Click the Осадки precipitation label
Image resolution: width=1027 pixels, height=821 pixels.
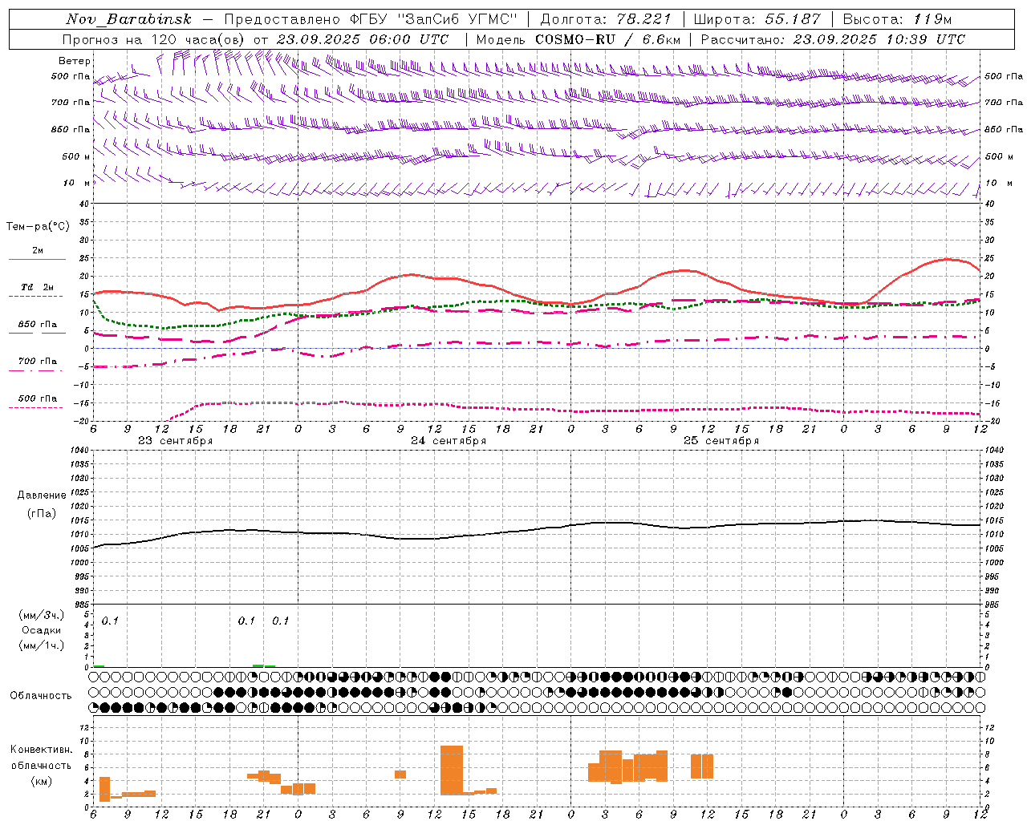(42, 630)
